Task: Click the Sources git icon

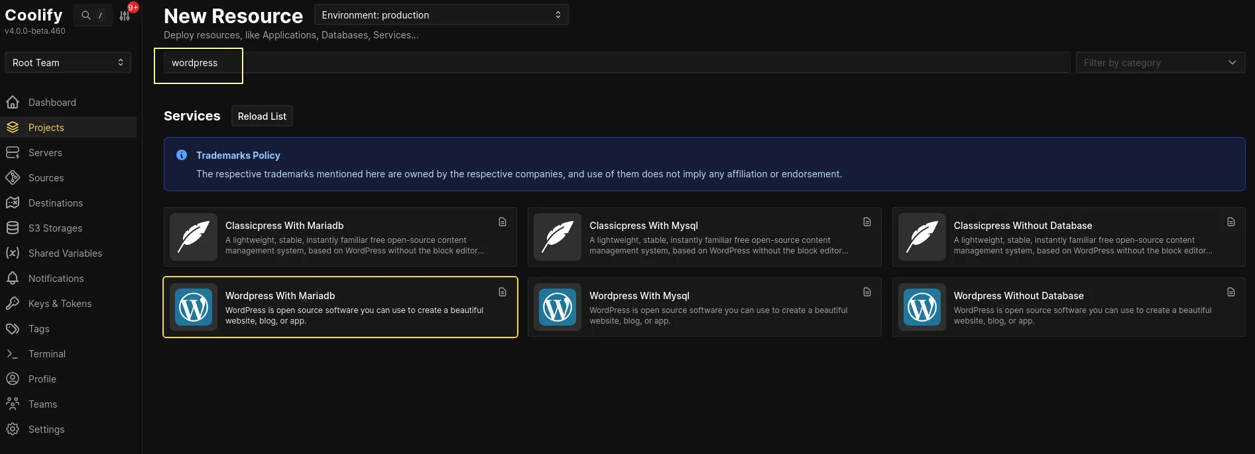Action: point(13,178)
